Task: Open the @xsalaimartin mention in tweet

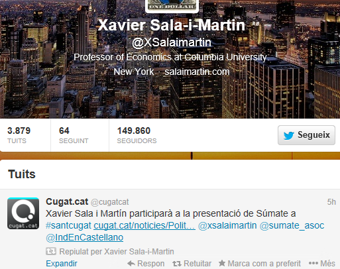Action: click(x=227, y=225)
